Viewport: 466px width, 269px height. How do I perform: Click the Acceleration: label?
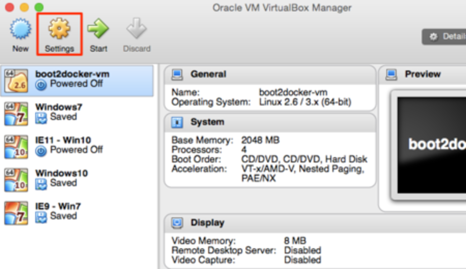[199, 169]
